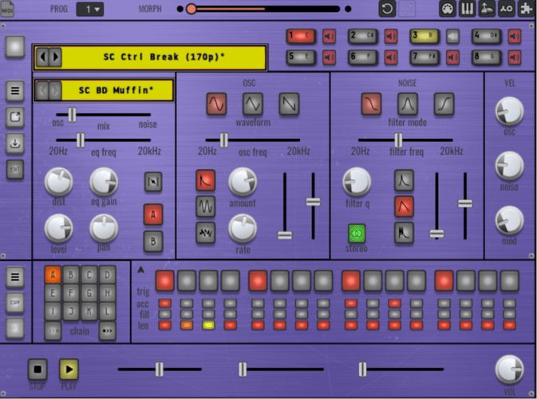537x399 pixels.
Task: Click the STOP transport button
Action: 38,369
